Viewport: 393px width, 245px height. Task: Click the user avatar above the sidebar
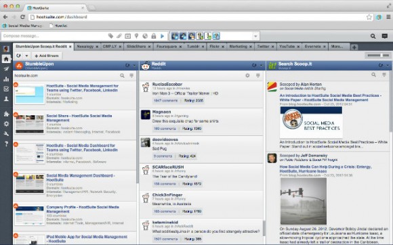pos(6,49)
